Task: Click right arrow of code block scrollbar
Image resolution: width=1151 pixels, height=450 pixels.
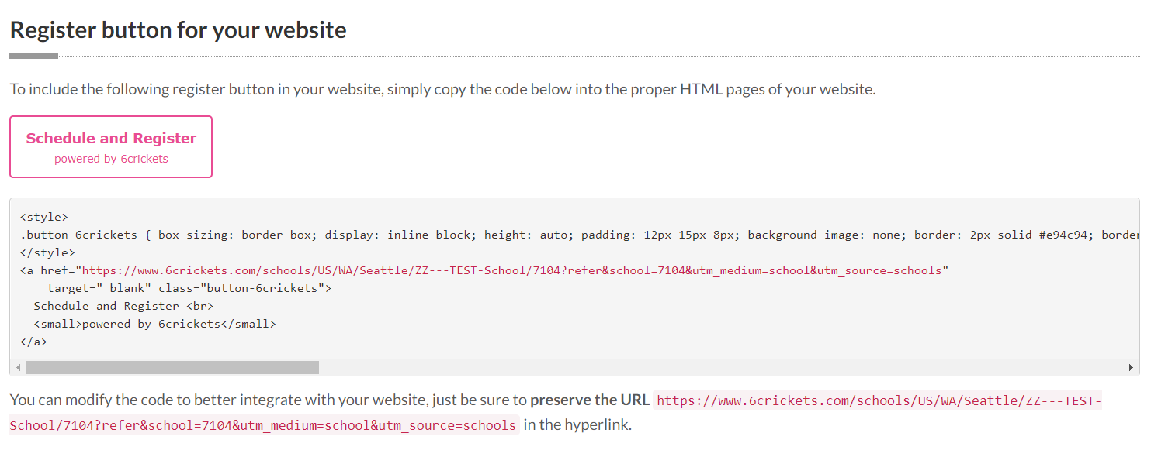Action: click(x=1131, y=367)
